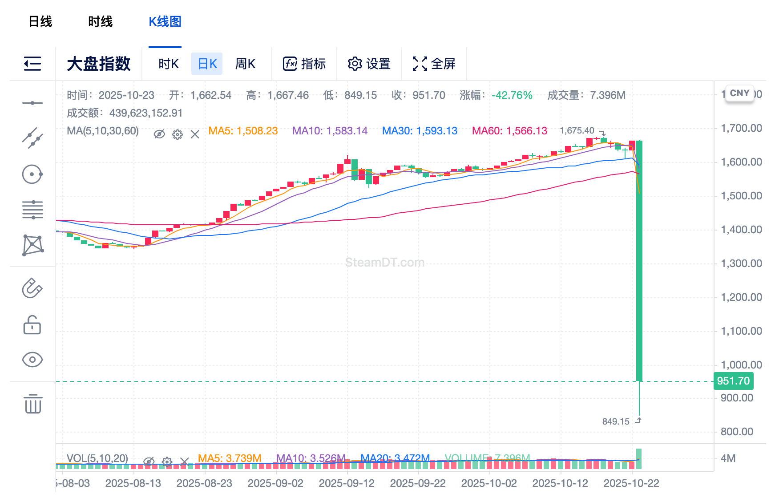The image size is (775, 502).
Task: Switch to the 日线 tab
Action: click(40, 21)
